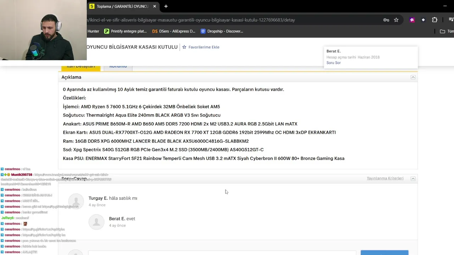Click the listing title OYUNCU BİLGİSAYAR KASASI KUTULU
The image size is (454, 255).
(132, 47)
